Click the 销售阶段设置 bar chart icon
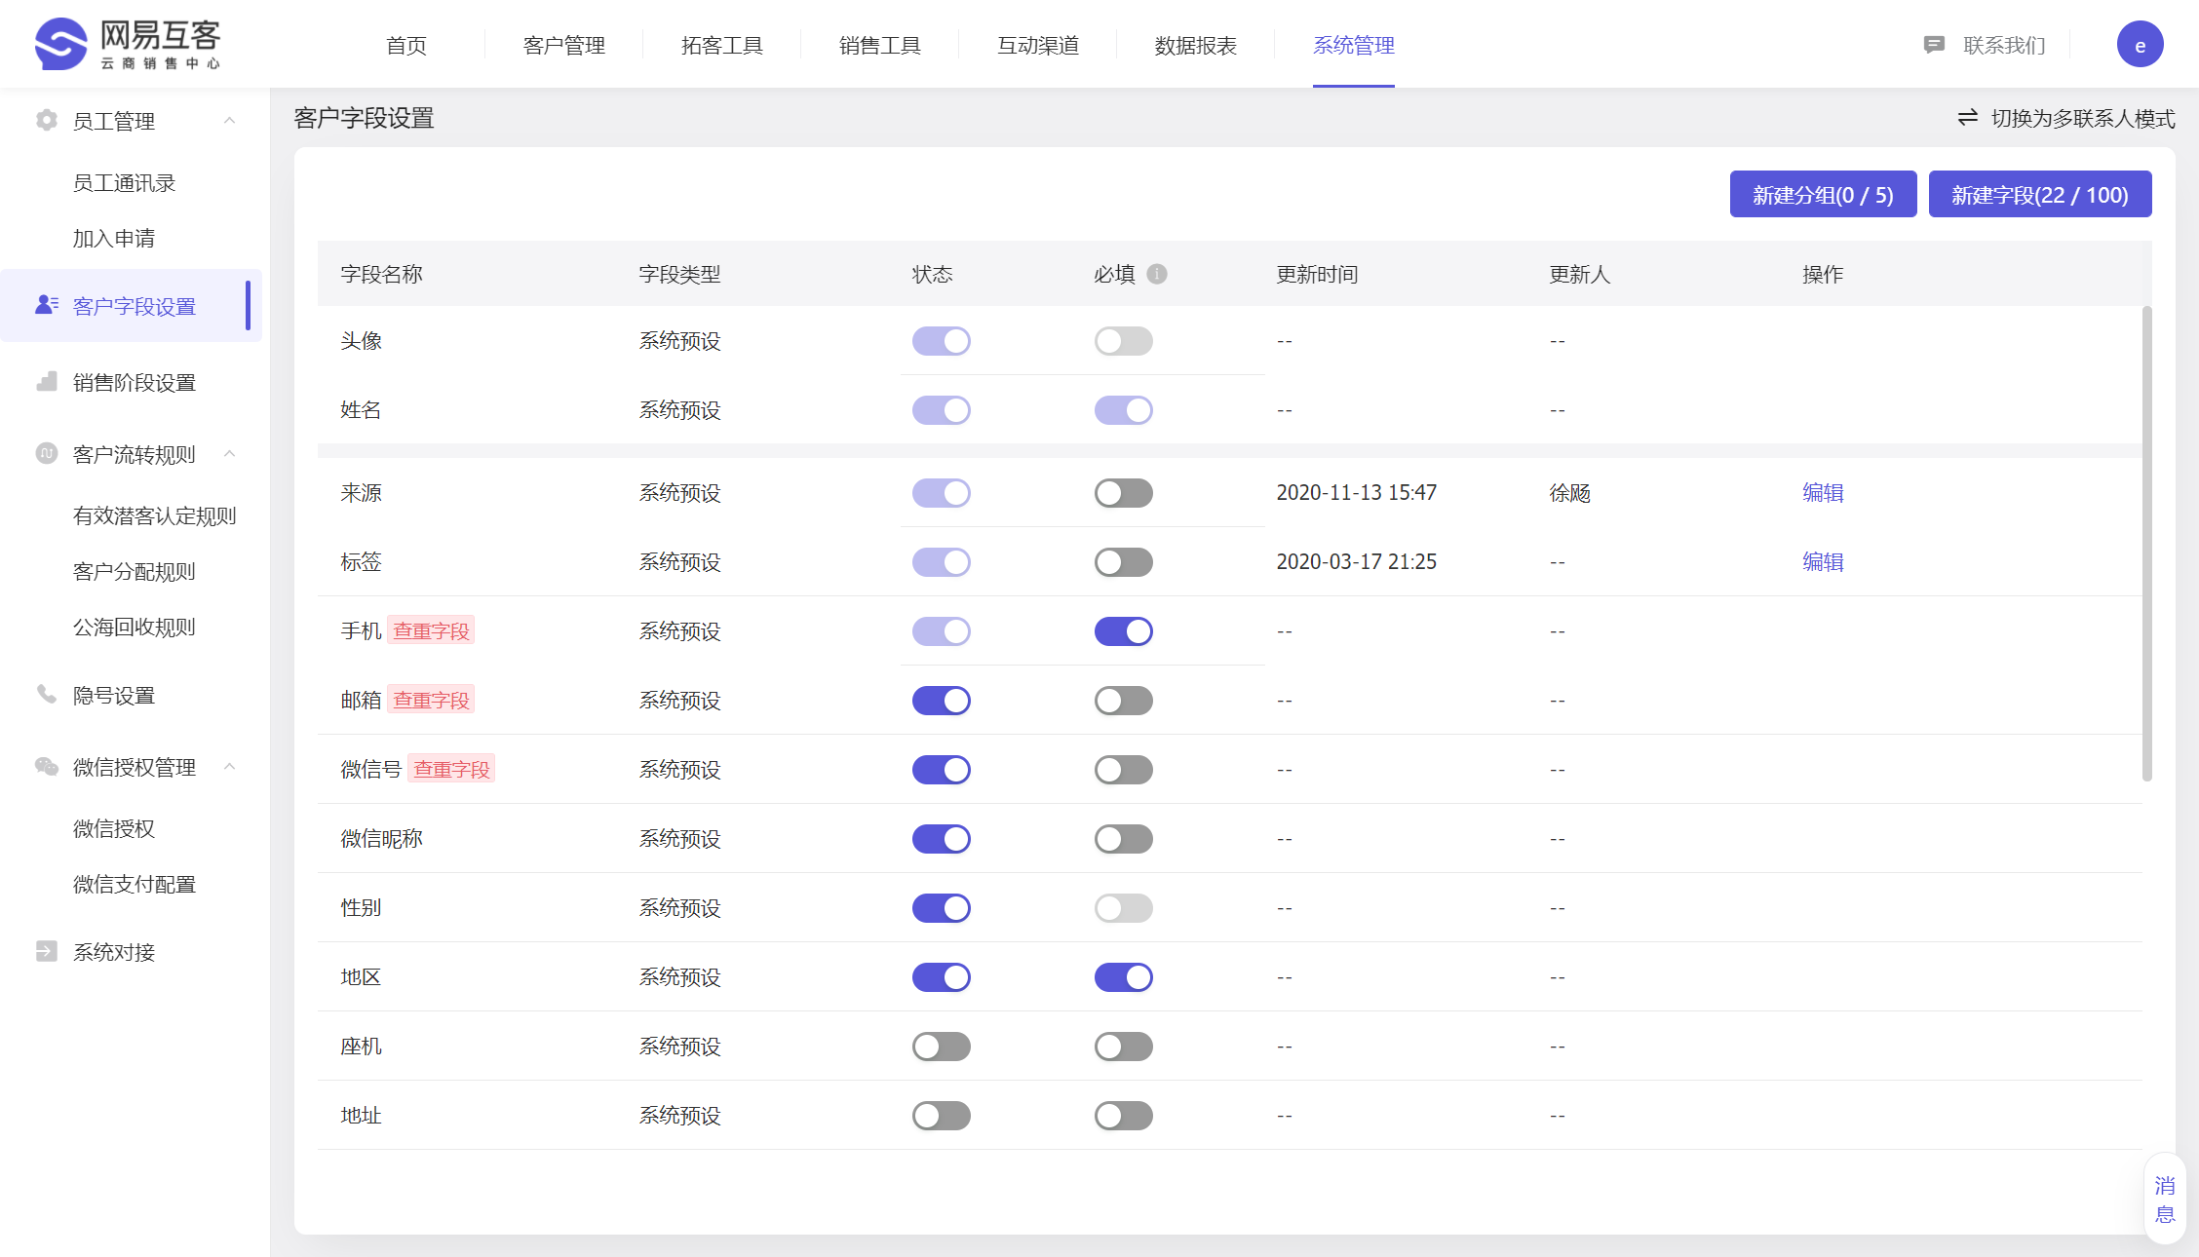Image resolution: width=2199 pixels, height=1257 pixels. (46, 382)
